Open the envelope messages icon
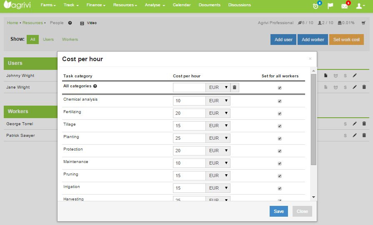373x225 pixels. 344,6
